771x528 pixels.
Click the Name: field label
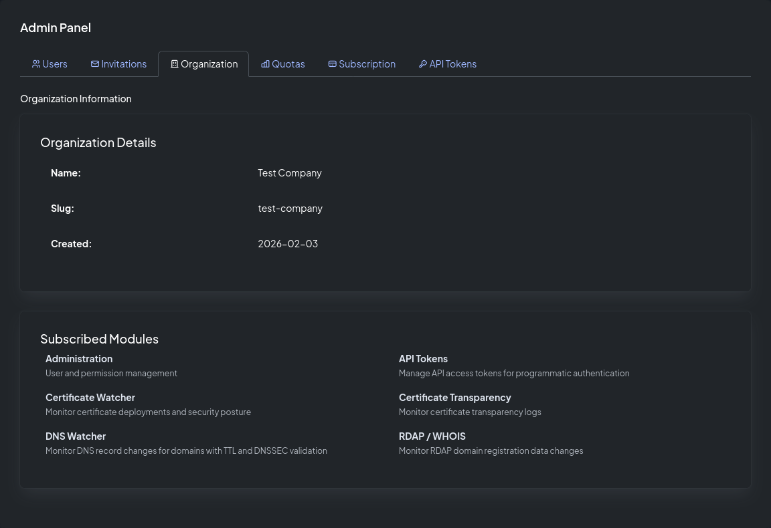pyautogui.click(x=66, y=173)
